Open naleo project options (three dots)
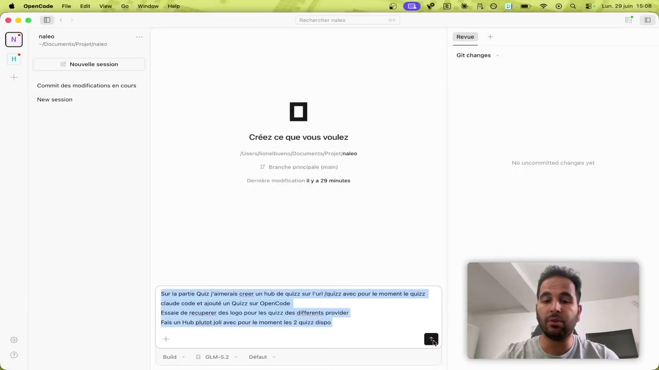Image resolution: width=659 pixels, height=370 pixels. pos(139,37)
